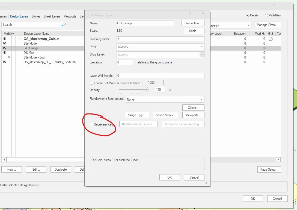Toggle eye visibility for OS_Mastermap_Colour layer
The height and width of the screenshot is (210, 297).
pos(5,39)
